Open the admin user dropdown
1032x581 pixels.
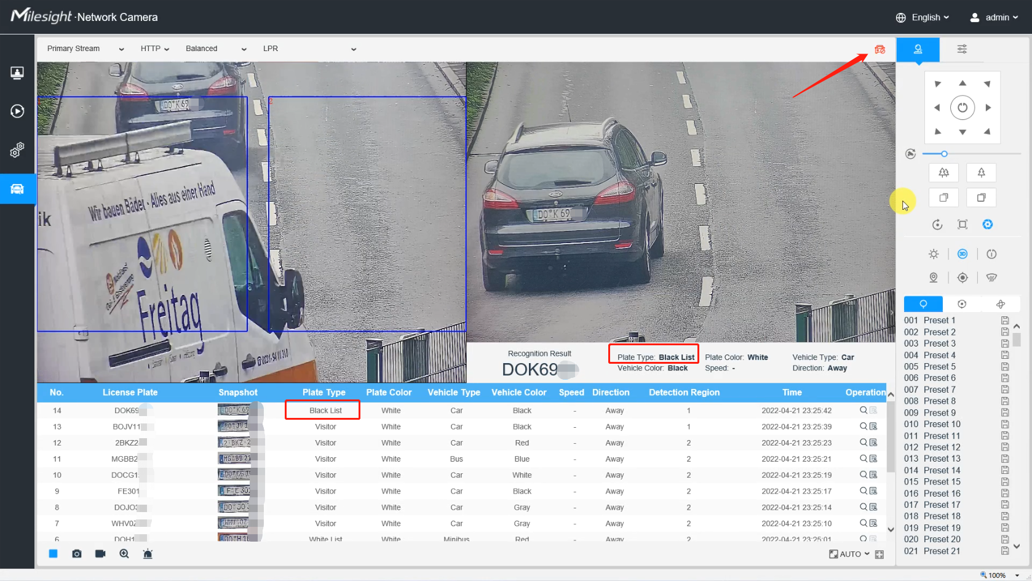994,17
